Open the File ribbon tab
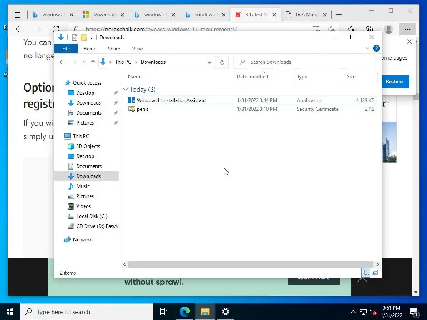This screenshot has height=320, width=427. [x=66, y=49]
